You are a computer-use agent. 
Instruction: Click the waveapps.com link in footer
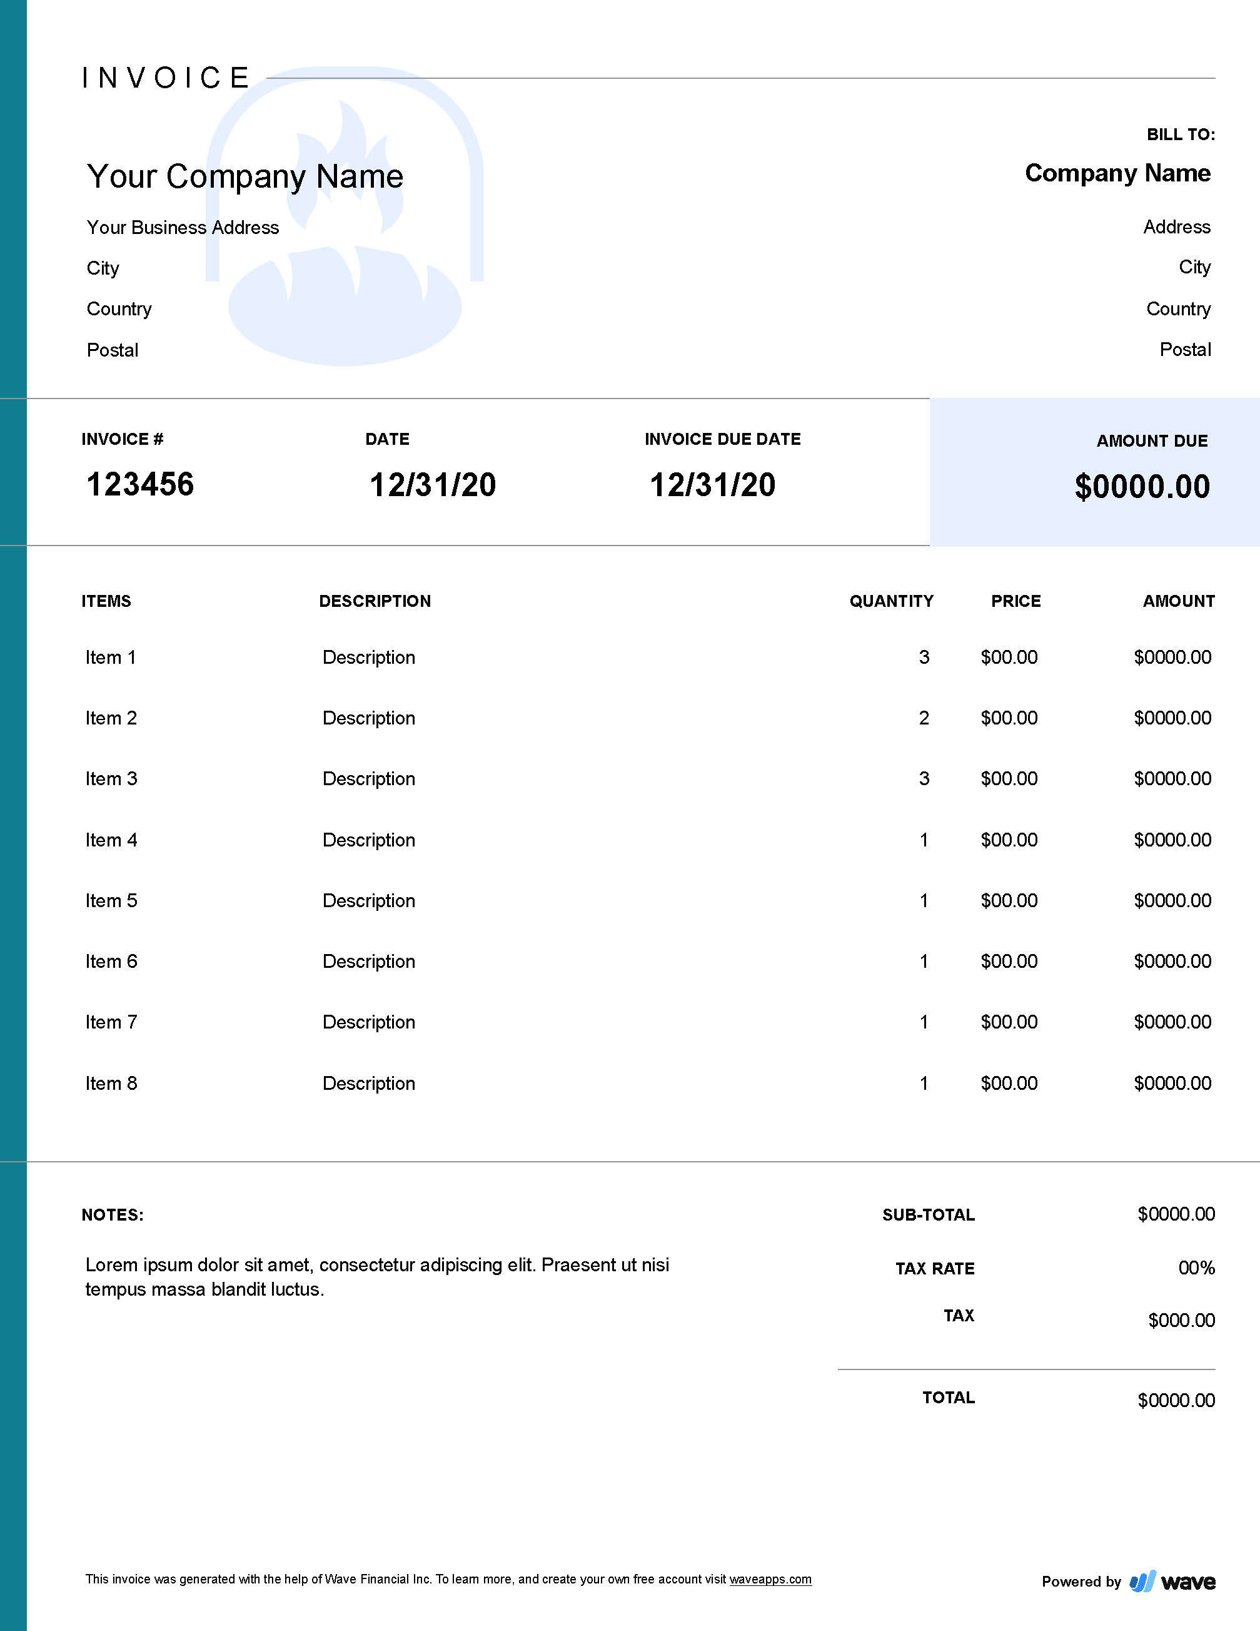coord(770,1578)
